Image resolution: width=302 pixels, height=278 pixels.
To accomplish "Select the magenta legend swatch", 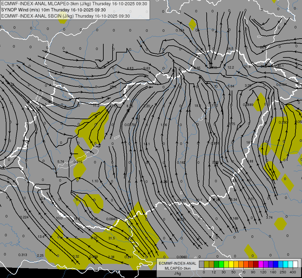I will (261, 264).
